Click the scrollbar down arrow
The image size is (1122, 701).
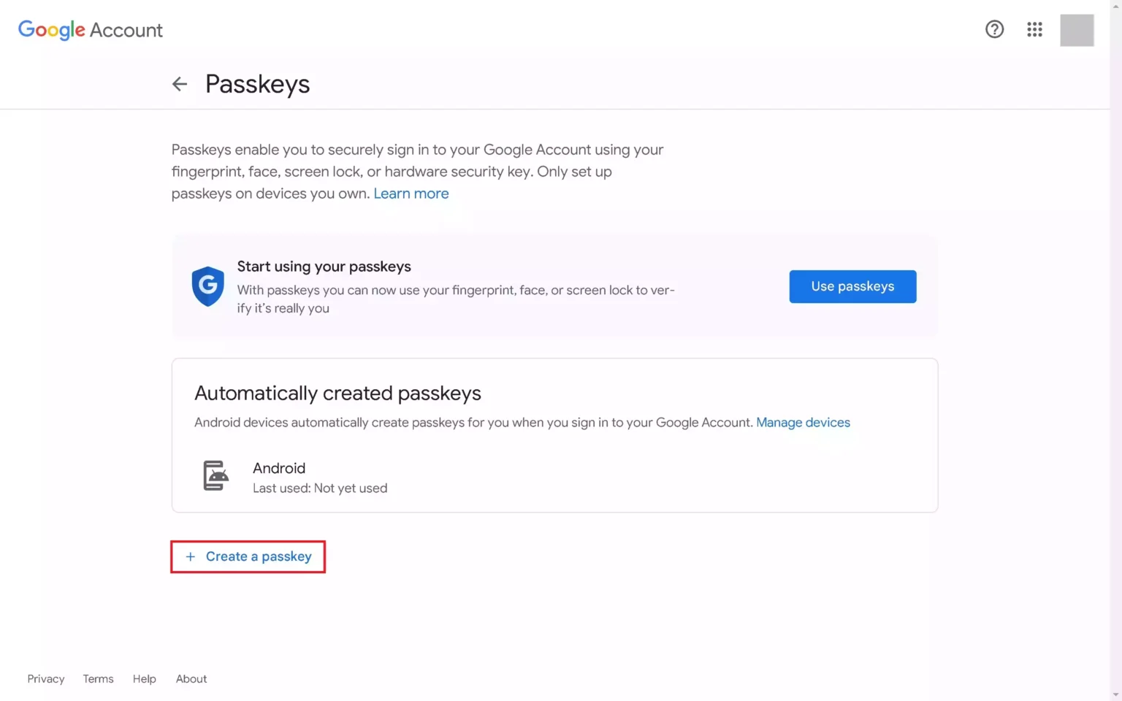[1115, 694]
